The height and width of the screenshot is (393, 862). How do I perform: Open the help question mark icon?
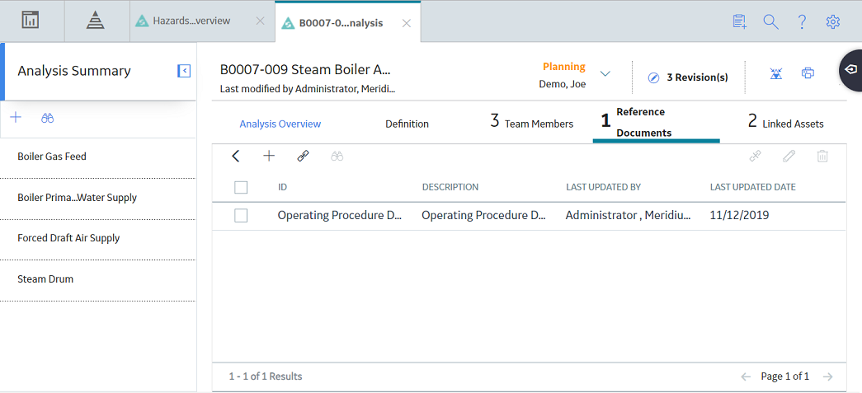[802, 21]
